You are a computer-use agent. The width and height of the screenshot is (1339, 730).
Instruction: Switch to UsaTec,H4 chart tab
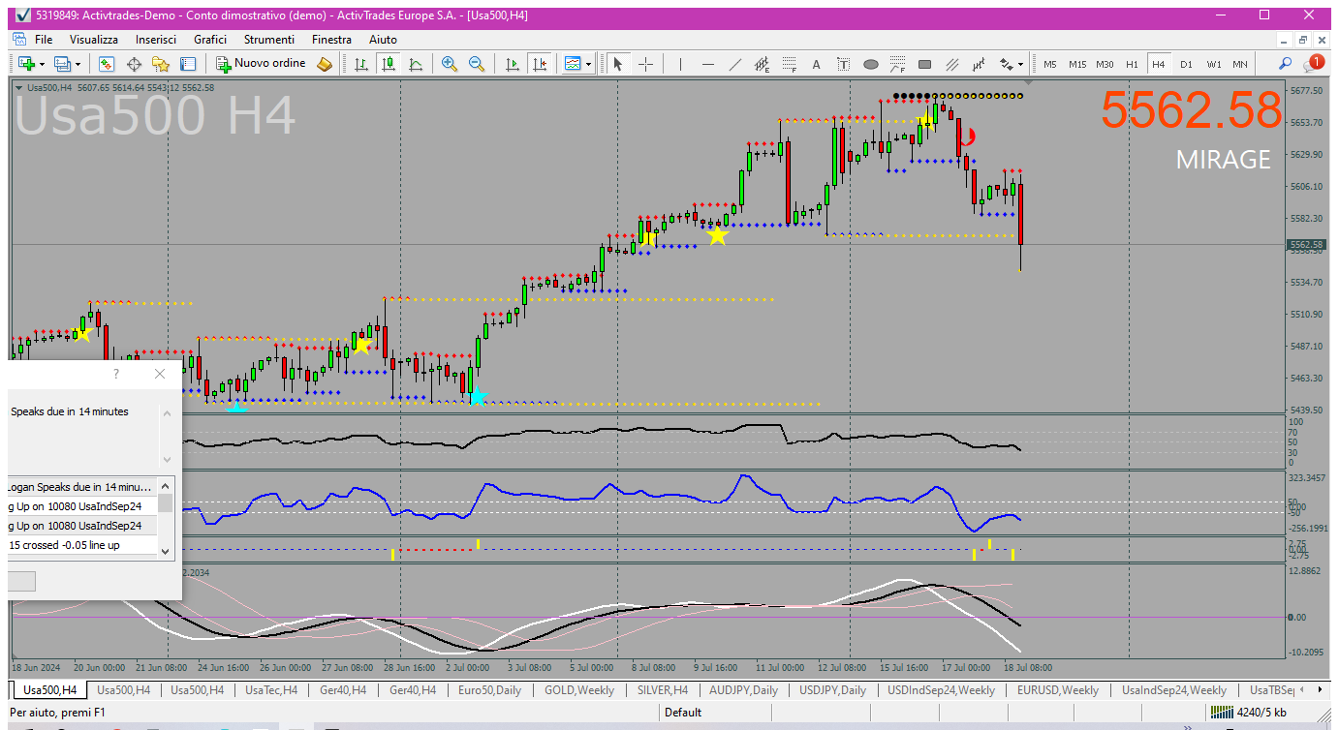(x=271, y=690)
